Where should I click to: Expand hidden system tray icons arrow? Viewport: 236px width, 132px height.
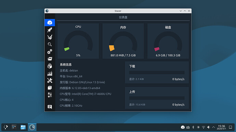[213, 127]
